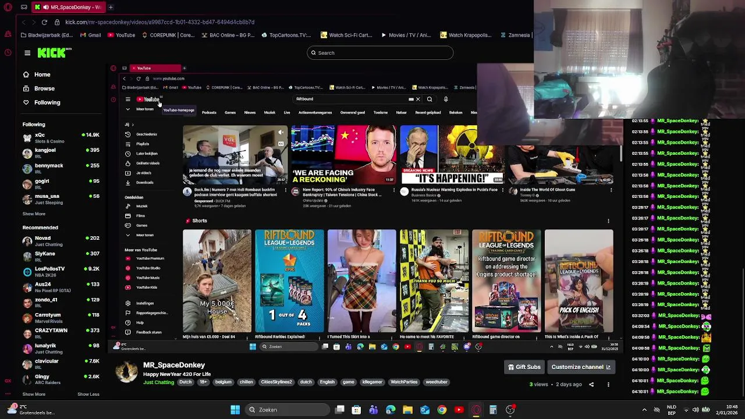
Task: Launch Chrome from bottom-most taskbar
Action: point(442,410)
